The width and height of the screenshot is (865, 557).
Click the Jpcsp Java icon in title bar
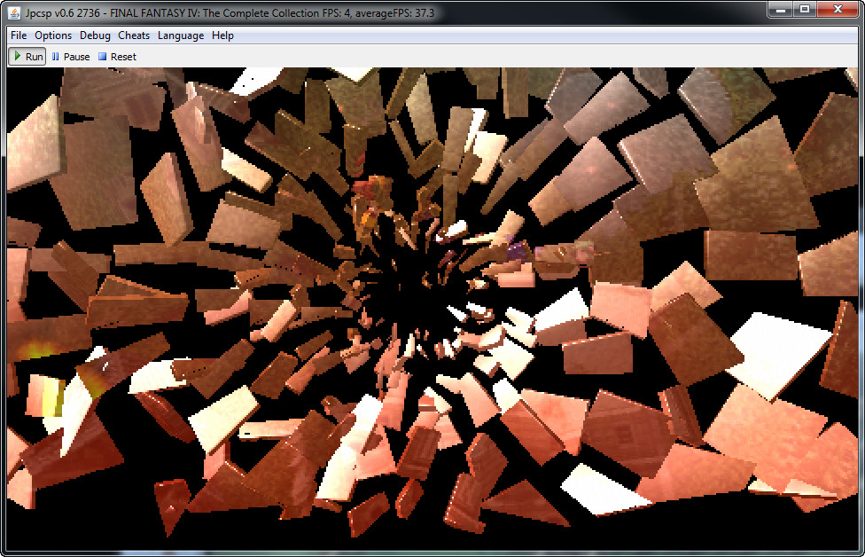14,12
